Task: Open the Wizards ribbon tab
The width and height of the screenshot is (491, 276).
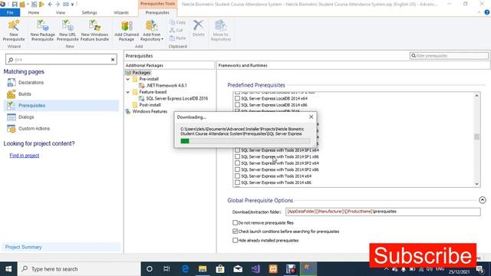Action: pos(121,12)
